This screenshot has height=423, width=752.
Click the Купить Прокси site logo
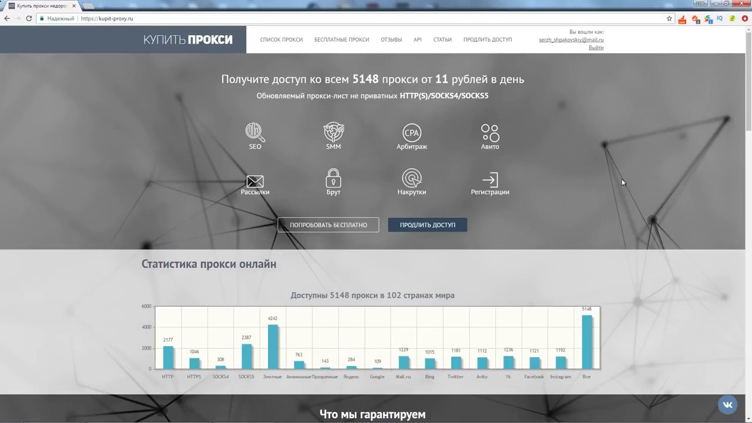[x=188, y=40]
